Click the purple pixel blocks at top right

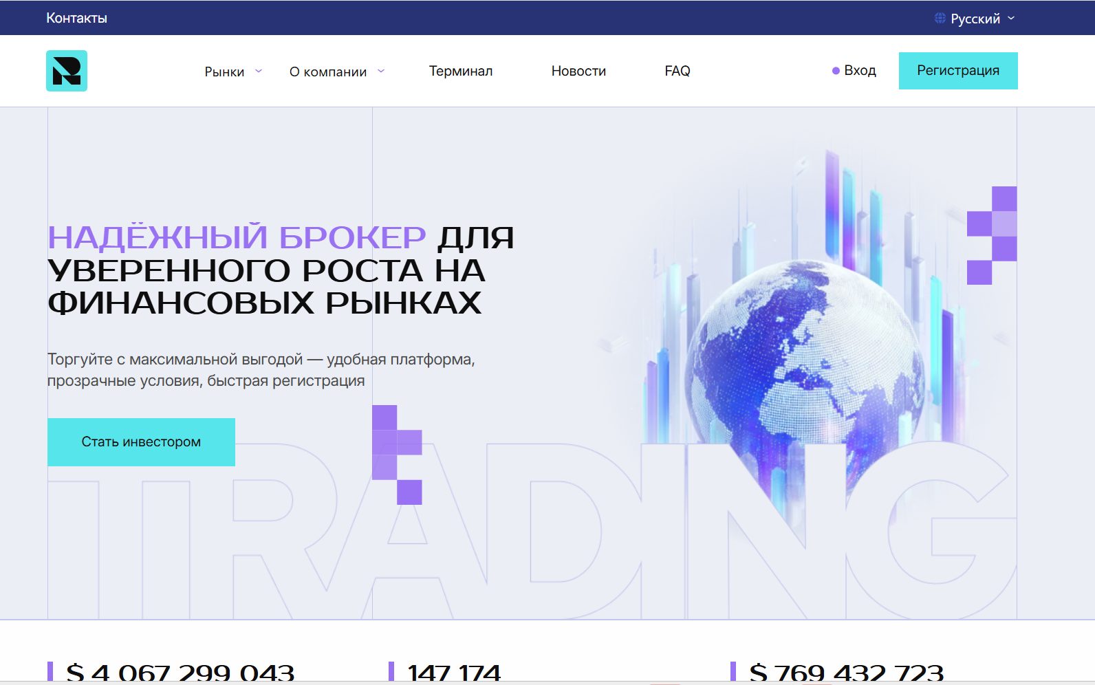[992, 235]
